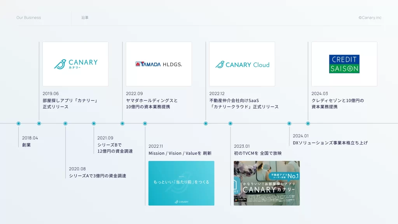
Task: Select the 2019.06 timeline dot
Action: 39,124
